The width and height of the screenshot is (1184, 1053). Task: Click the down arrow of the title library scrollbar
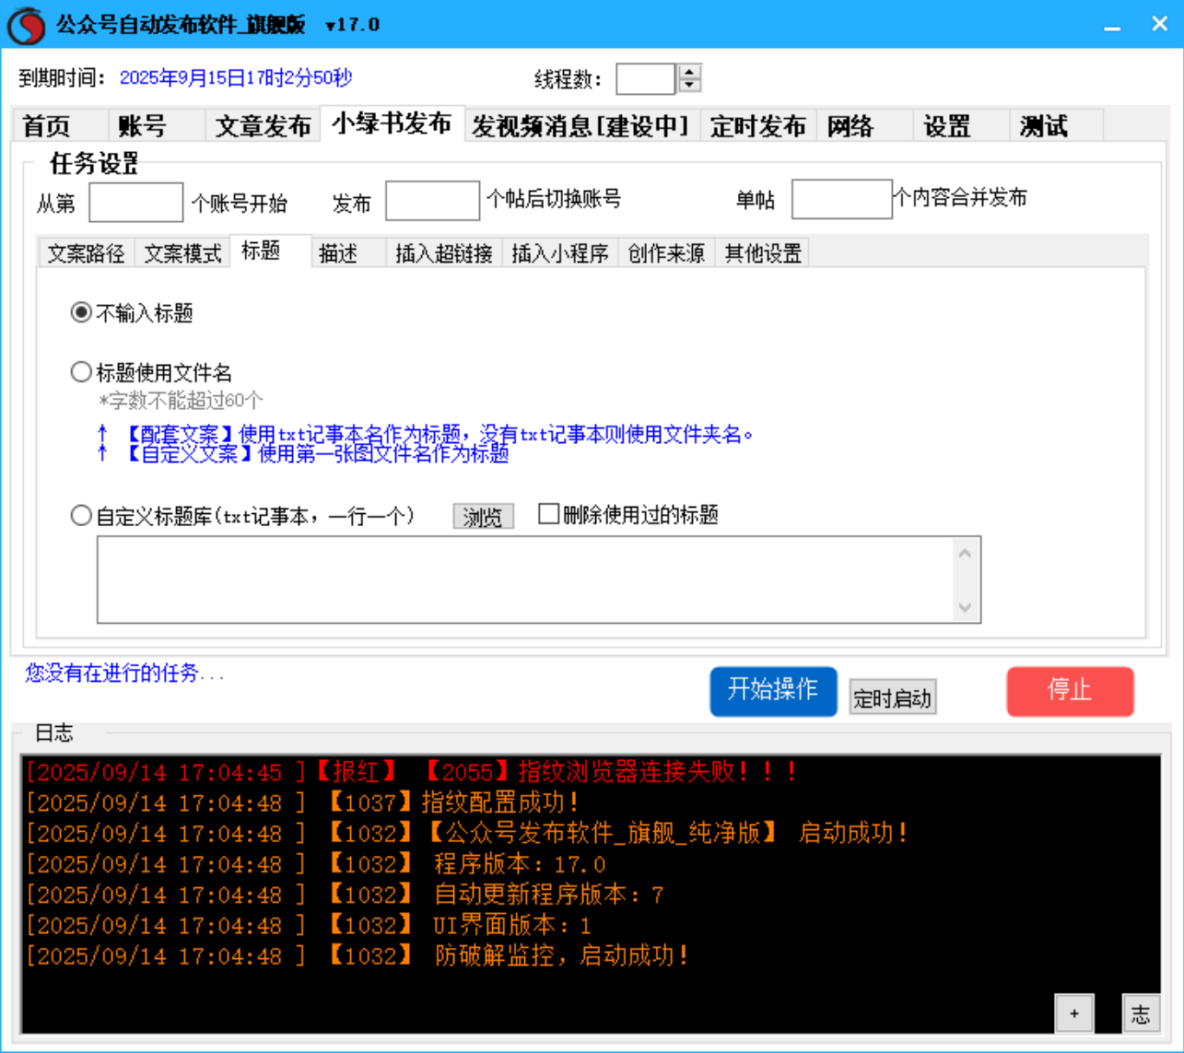coord(965,609)
